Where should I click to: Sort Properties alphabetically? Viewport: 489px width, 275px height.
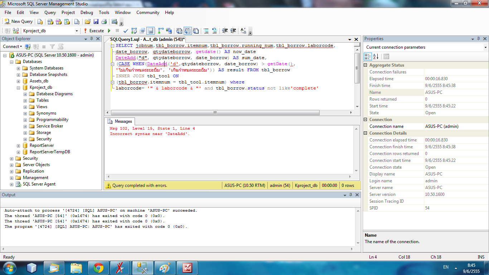pos(376,57)
